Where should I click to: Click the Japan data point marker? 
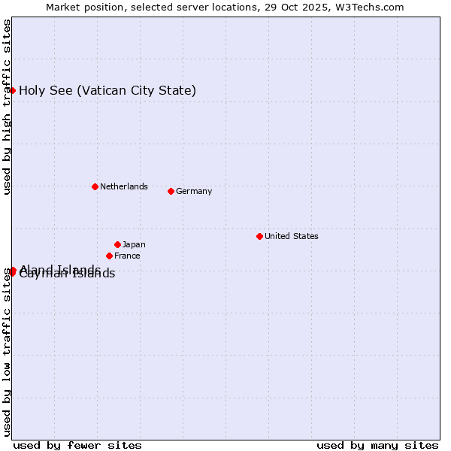(117, 244)
